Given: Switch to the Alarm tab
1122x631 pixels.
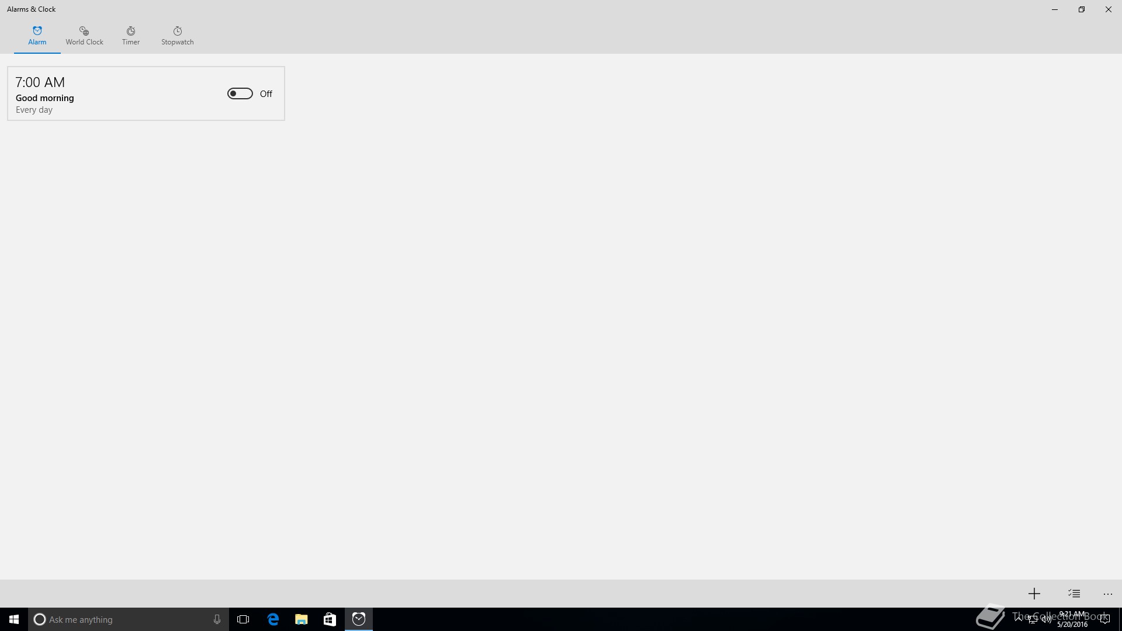Looking at the screenshot, I should tap(37, 36).
